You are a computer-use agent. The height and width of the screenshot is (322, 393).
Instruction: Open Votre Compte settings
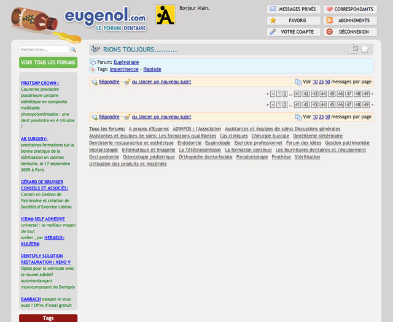coord(293,31)
